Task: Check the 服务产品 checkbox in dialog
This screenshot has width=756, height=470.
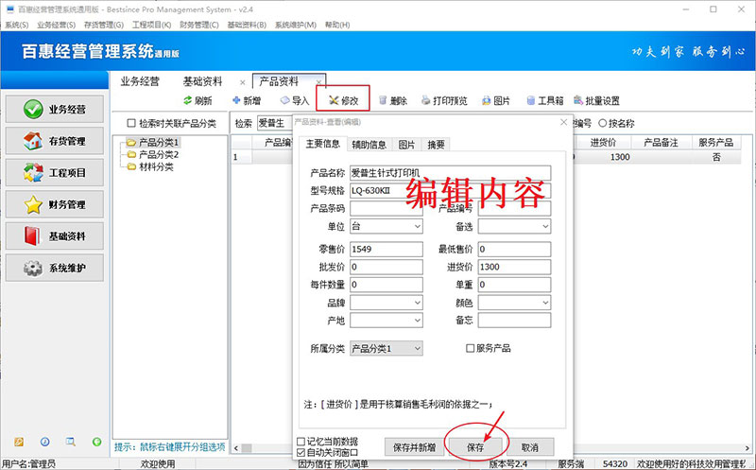Action: [471, 348]
